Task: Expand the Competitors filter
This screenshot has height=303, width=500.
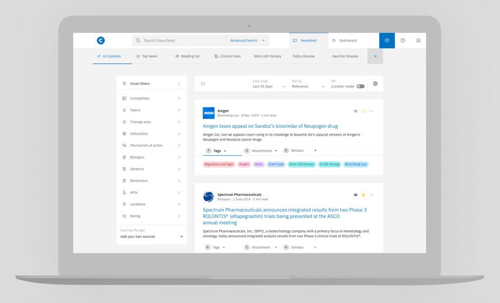Action: [x=179, y=99]
